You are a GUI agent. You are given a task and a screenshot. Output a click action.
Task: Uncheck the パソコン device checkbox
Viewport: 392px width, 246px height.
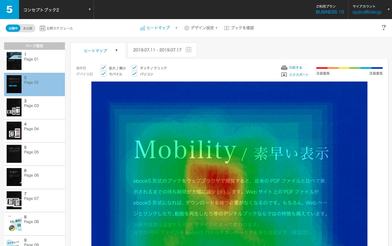(134, 74)
